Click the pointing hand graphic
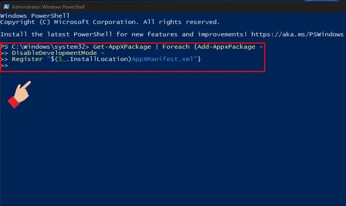The width and height of the screenshot is (346, 206). (19, 94)
